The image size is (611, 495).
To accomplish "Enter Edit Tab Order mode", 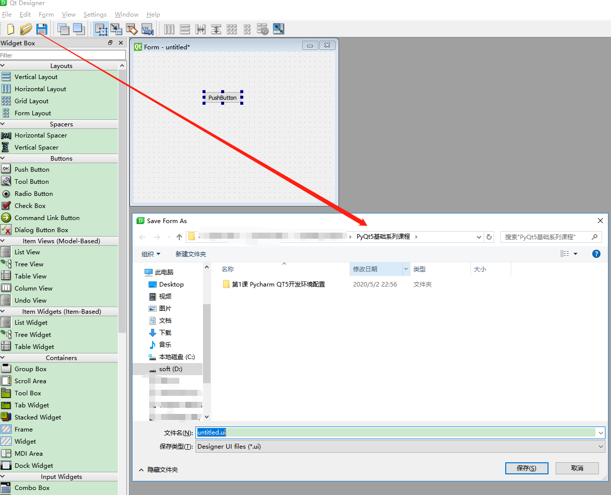I will pyautogui.click(x=148, y=29).
